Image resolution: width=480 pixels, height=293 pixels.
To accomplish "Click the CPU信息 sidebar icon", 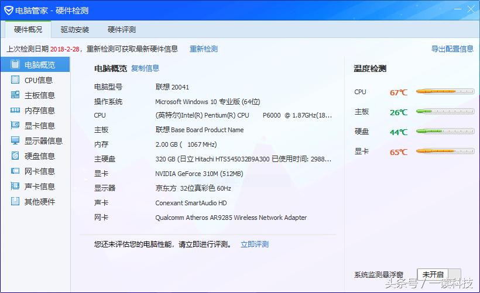I will (15, 80).
